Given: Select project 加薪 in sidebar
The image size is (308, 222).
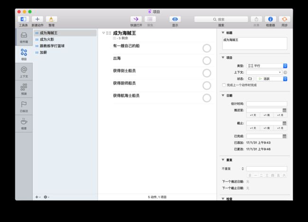Looking at the screenshot, I should click(65, 53).
